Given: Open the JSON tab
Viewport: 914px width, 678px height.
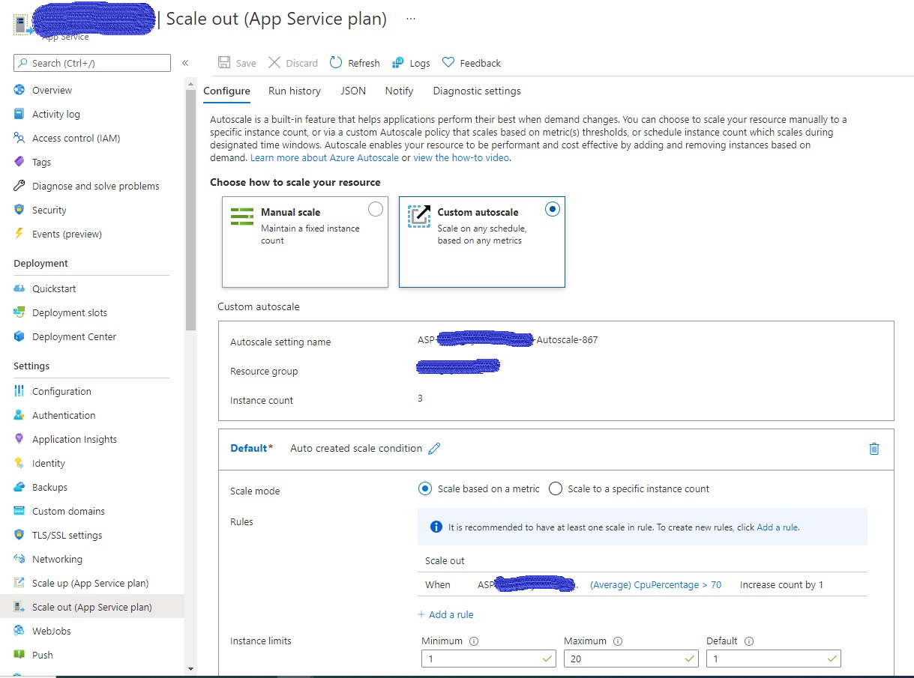Looking at the screenshot, I should coord(353,91).
